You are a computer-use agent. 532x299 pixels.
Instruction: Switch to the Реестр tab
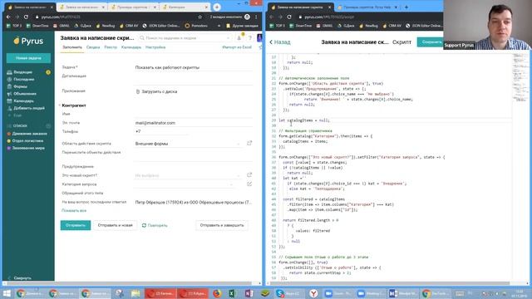tap(111, 47)
